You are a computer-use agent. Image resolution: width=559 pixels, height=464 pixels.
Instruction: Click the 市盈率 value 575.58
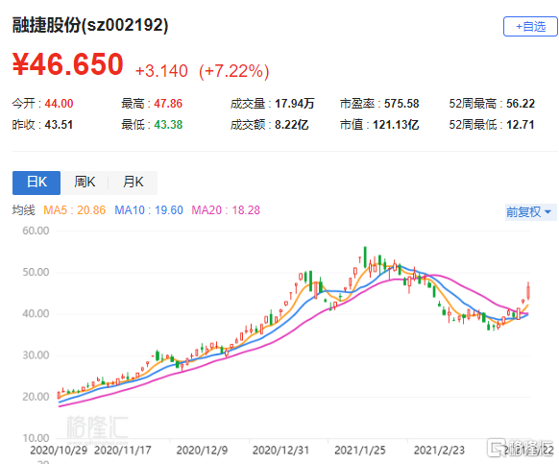[x=401, y=104]
